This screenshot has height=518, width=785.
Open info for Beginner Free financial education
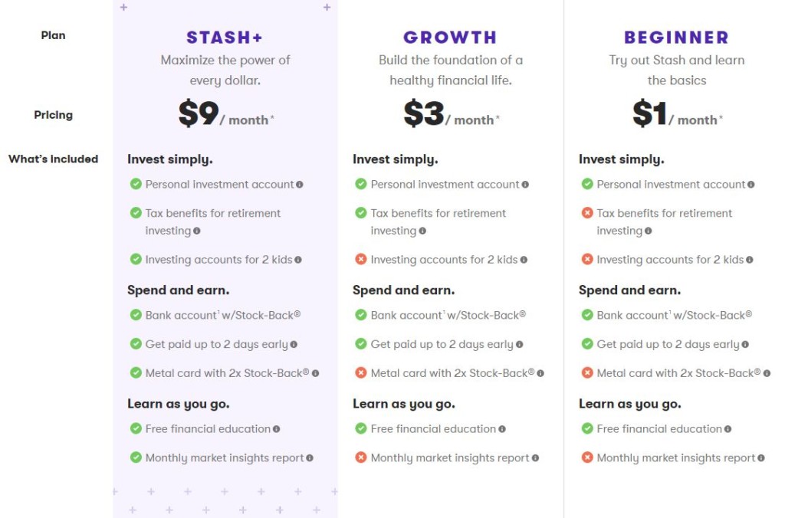click(x=728, y=429)
